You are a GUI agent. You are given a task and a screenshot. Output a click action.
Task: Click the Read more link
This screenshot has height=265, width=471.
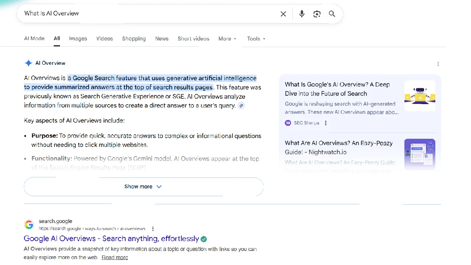115,257
